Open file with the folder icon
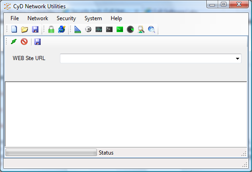 tap(24, 29)
